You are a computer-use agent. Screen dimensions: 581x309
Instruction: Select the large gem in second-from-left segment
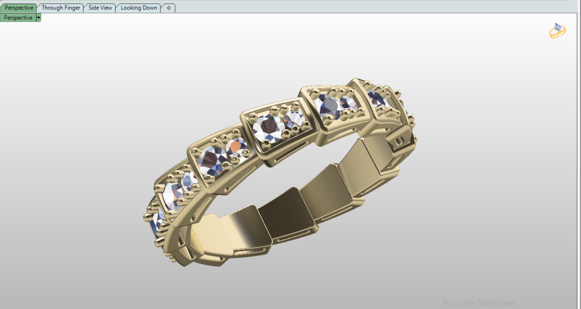173,195
